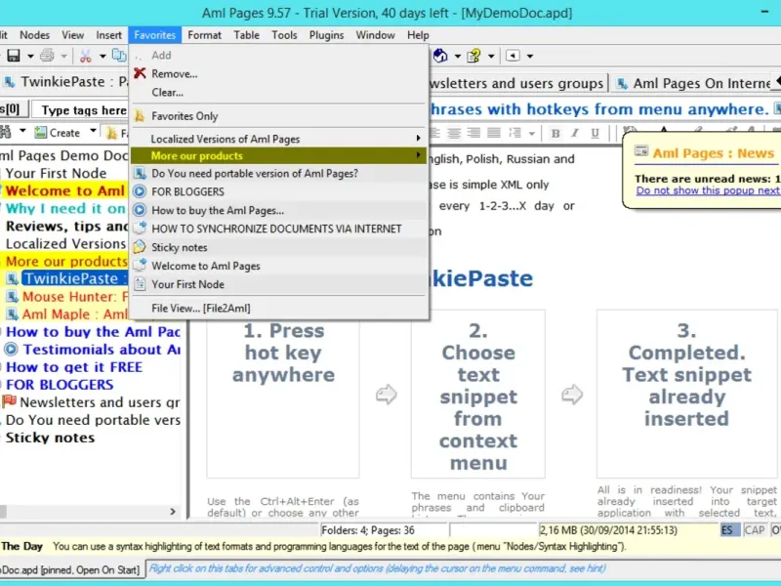Open favorite HOW TO SYNCHRONIZE DOCUMENTS VIA INTERNET
The height and width of the screenshot is (586, 781).
click(x=279, y=229)
